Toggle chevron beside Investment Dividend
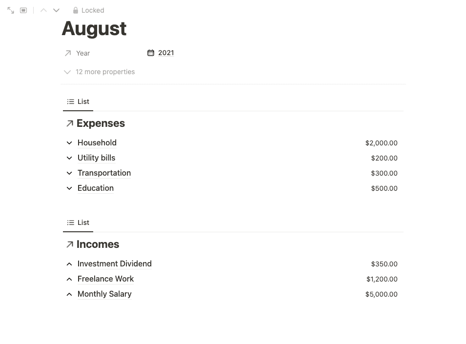This screenshot has height=344, width=466. coord(69,264)
